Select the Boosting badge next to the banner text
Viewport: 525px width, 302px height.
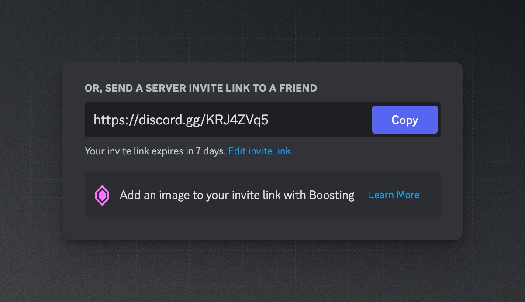tap(102, 195)
